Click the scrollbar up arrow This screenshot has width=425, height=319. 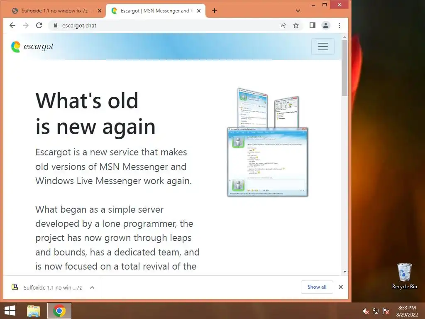click(x=344, y=37)
